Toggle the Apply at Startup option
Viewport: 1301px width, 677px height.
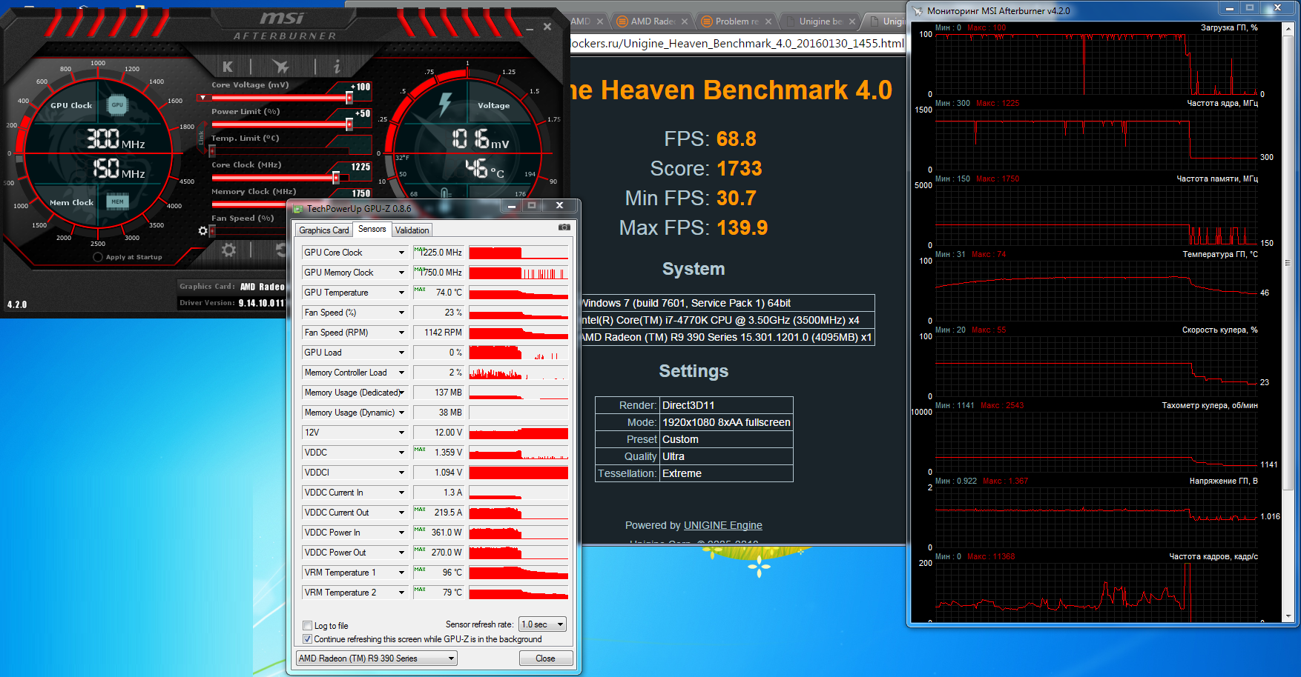tap(97, 257)
